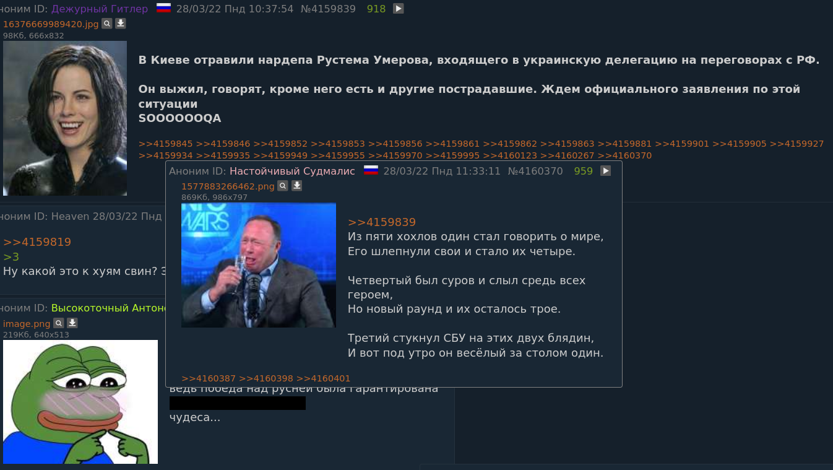This screenshot has width=833, height=470.
Task: Click magnifier icon next to 1577883266462.png
Action: (283, 186)
